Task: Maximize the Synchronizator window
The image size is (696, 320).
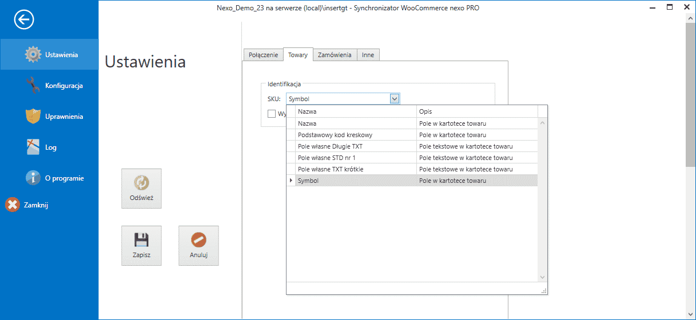Action: click(669, 8)
